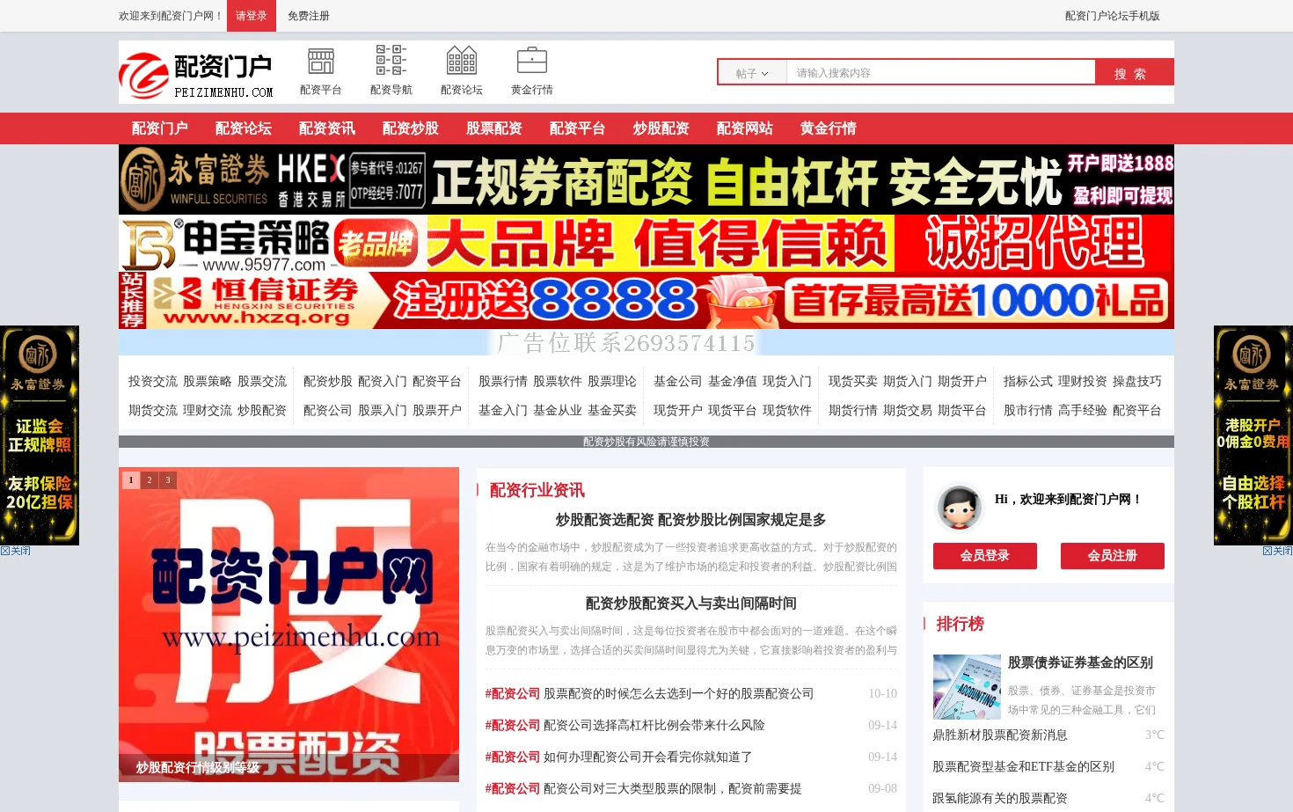Open 现货软件 category link
Viewport: 1293px width, 812px height.
[787, 411]
